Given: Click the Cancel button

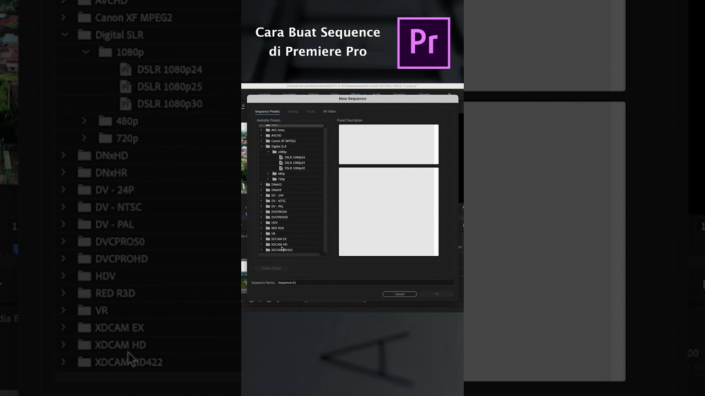Looking at the screenshot, I should click(x=399, y=294).
